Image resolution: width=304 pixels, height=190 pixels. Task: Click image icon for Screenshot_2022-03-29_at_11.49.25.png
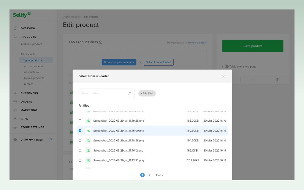coord(88,121)
